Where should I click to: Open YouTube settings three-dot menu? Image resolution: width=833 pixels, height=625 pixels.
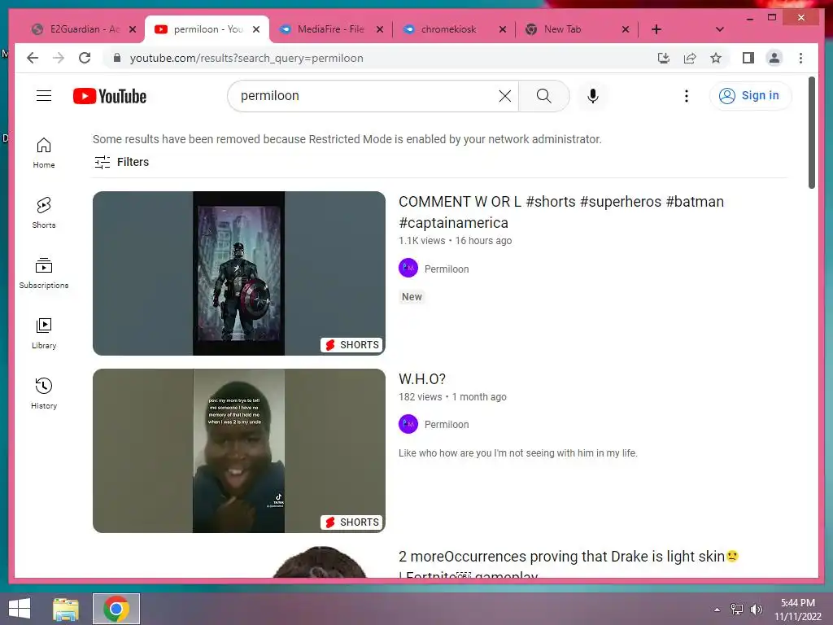(687, 96)
